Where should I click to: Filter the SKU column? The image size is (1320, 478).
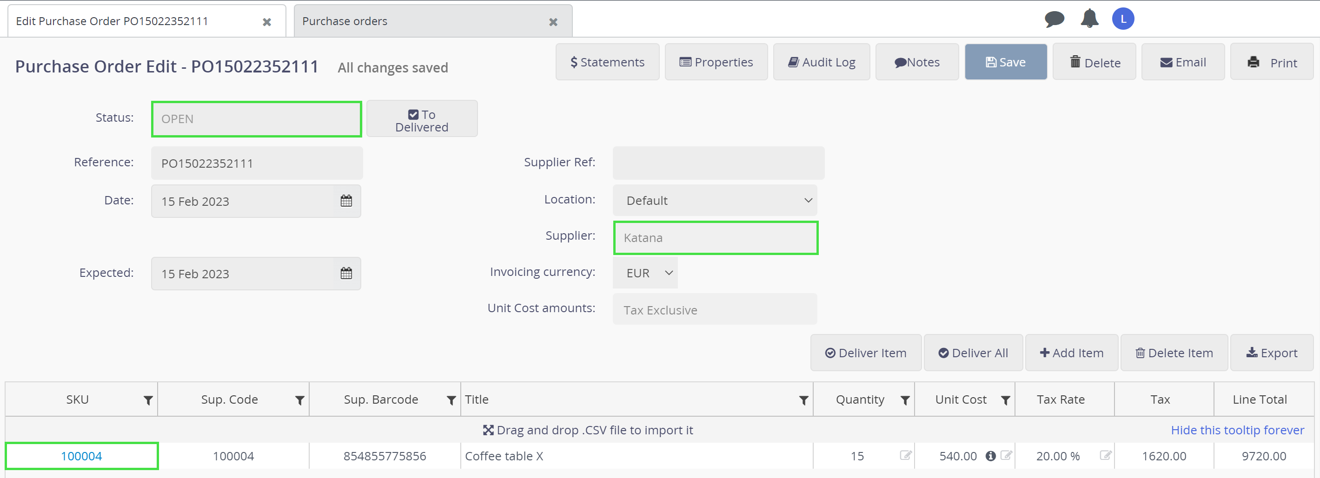coord(148,400)
